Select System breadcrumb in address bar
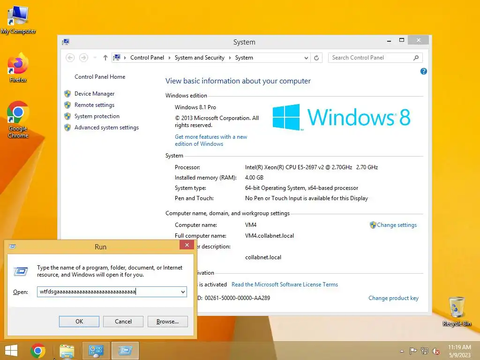 point(244,58)
